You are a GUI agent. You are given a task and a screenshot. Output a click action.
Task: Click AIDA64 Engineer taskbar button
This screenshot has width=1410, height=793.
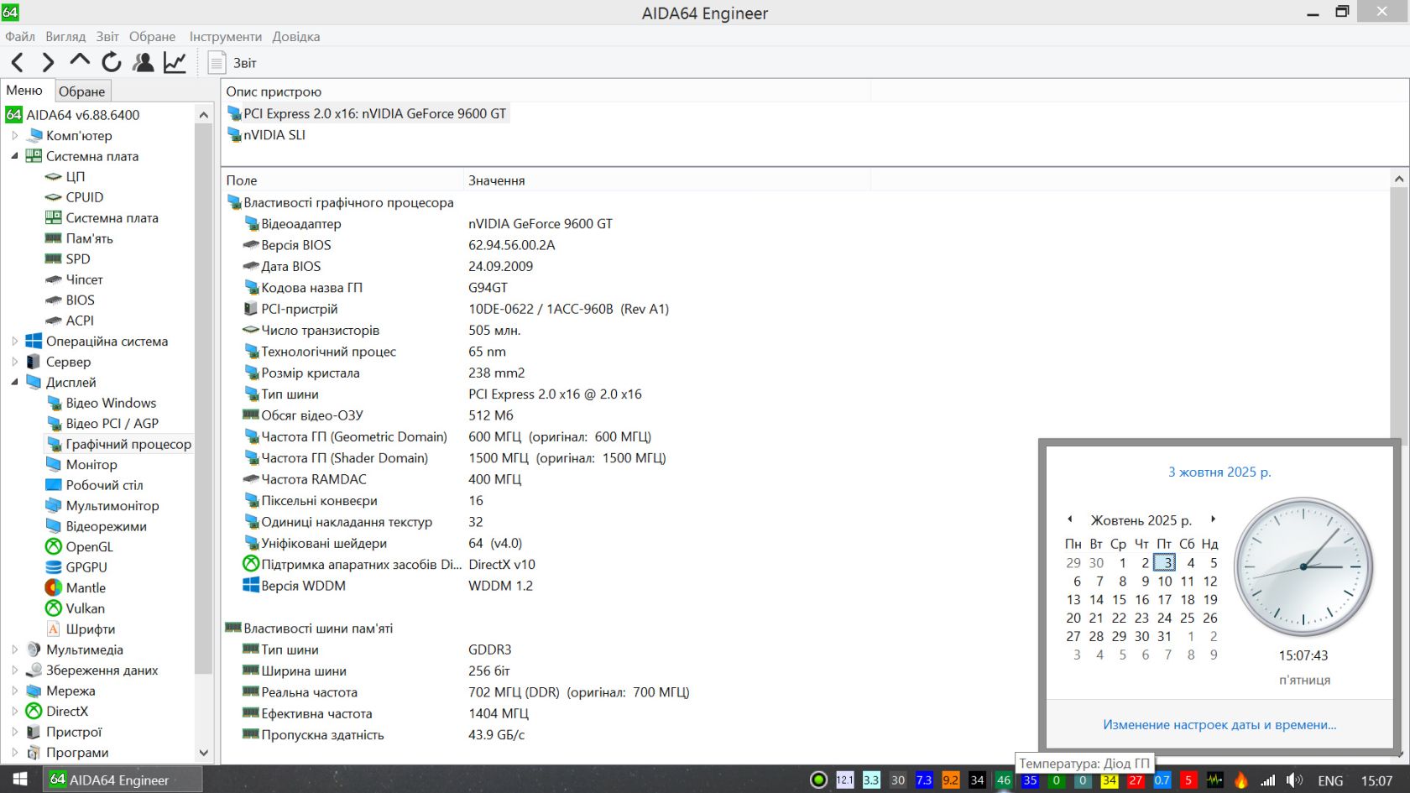(x=123, y=780)
